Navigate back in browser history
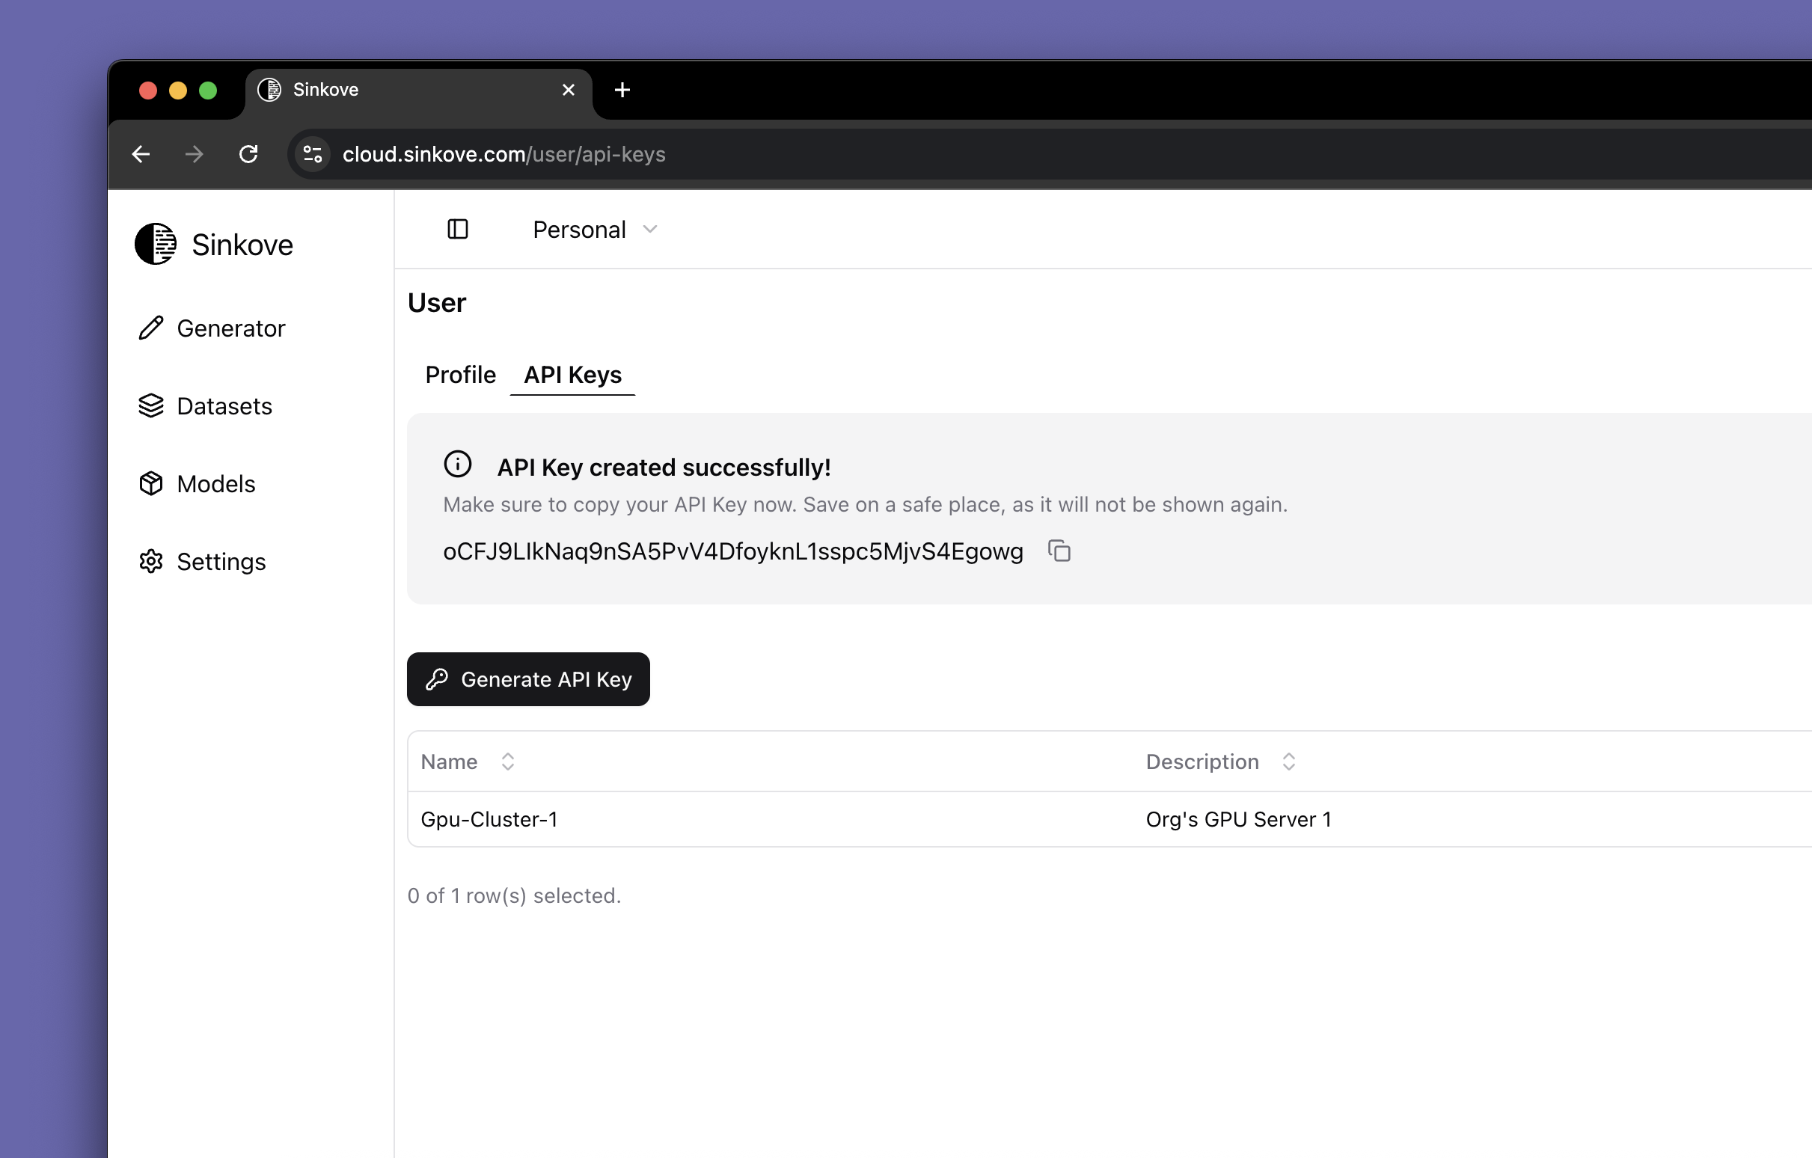Viewport: 1812px width, 1158px height. tap(141, 154)
